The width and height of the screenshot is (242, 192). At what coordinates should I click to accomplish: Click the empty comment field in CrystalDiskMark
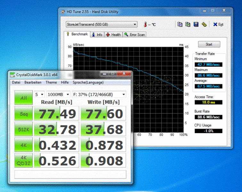point(70,174)
